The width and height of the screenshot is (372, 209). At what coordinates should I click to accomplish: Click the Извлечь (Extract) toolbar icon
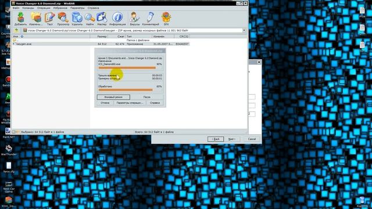[35, 19]
